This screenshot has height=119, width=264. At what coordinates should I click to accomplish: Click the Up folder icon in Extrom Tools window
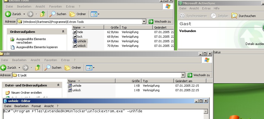pyautogui.click(x=42, y=14)
